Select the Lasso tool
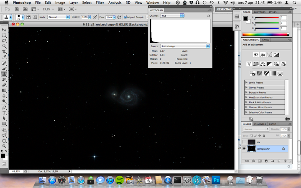 click(x=4, y=41)
